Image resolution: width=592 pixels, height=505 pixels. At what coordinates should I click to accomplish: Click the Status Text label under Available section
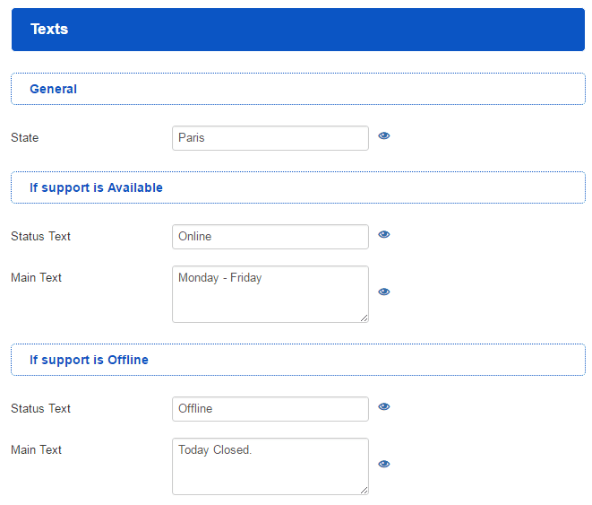point(40,237)
